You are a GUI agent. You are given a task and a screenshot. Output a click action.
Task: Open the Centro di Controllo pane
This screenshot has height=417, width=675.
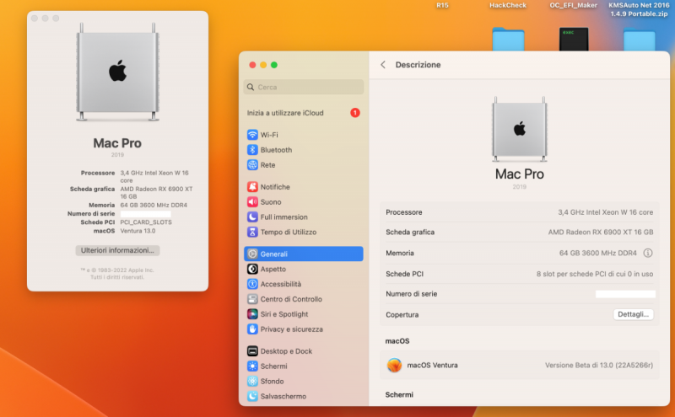(291, 299)
